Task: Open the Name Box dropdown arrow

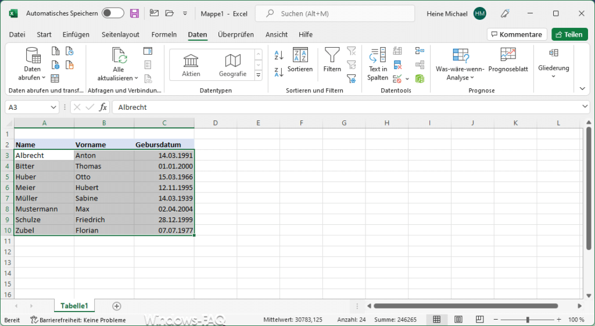Action: coord(53,108)
